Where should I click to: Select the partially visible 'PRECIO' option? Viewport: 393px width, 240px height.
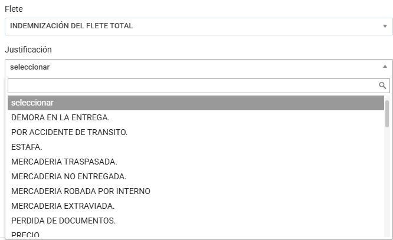pos(25,235)
